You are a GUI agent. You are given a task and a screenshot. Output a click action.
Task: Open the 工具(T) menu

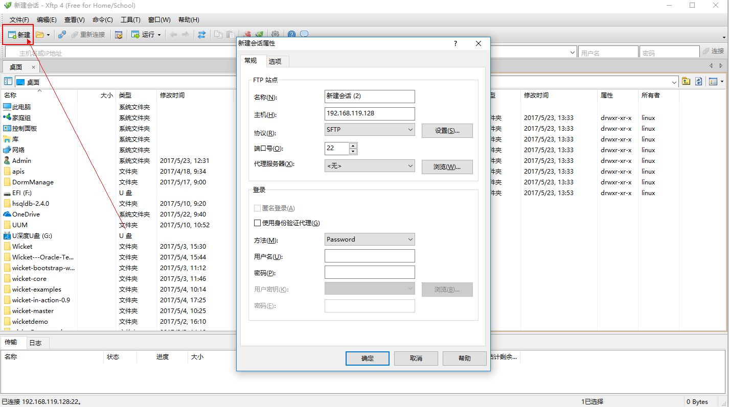click(x=130, y=19)
